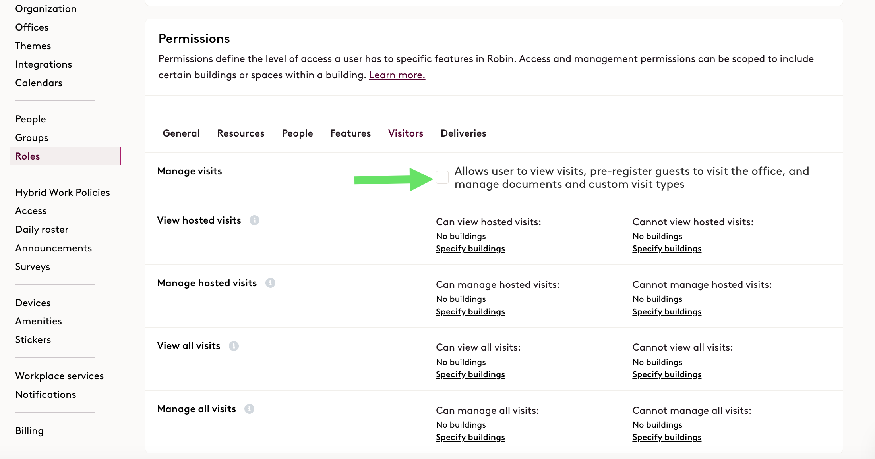Screen dimensions: 875x459
Task: Open info icon beside Manage hosted visits
Action: click(x=270, y=283)
